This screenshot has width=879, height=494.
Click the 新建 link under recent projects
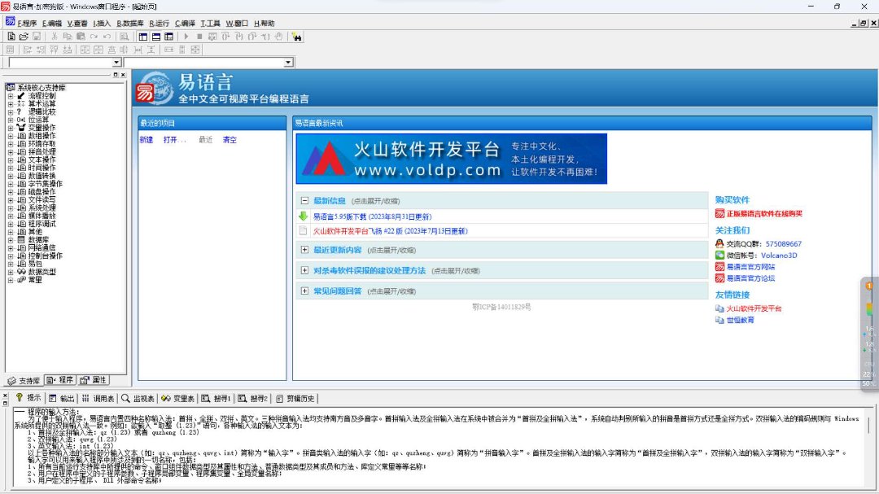146,140
